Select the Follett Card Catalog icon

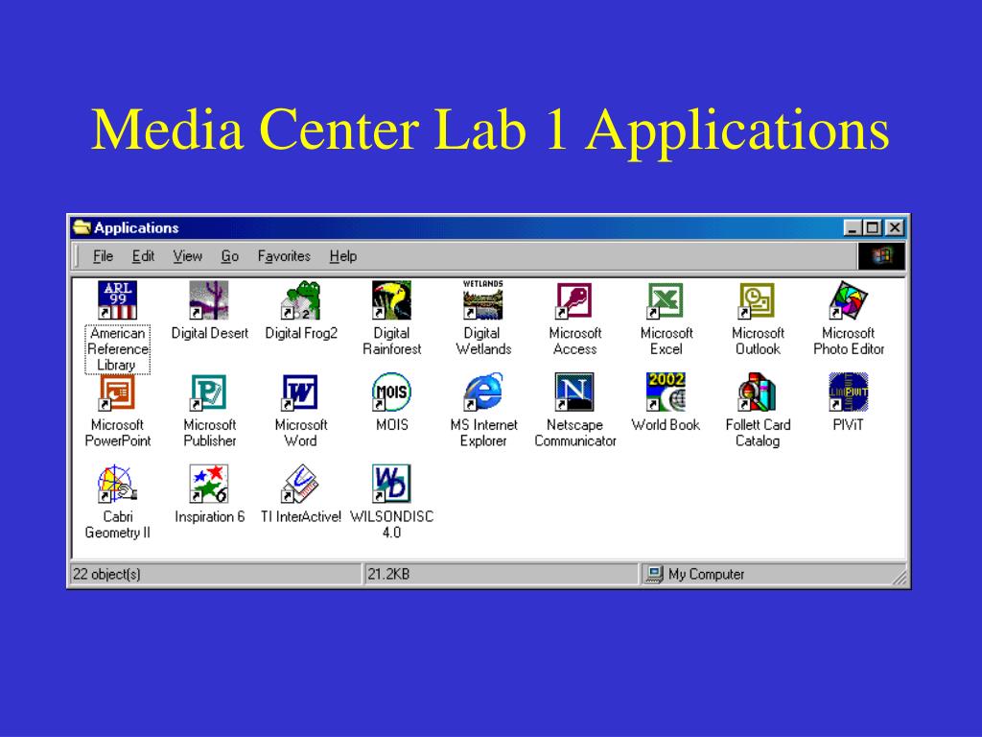pyautogui.click(x=758, y=392)
